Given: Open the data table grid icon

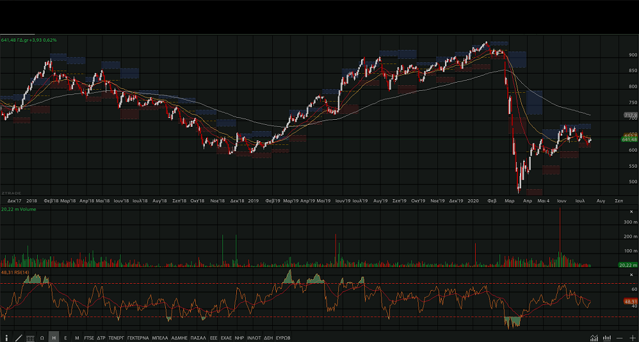Looking at the screenshot, I should click(30, 337).
